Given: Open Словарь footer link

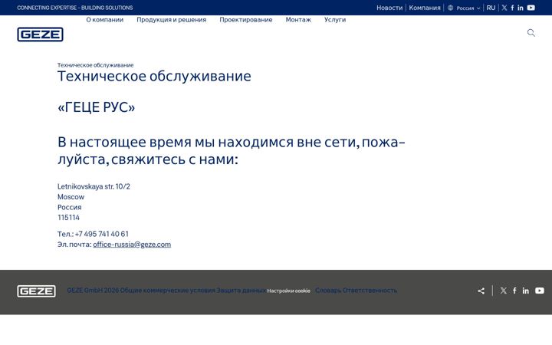Looking at the screenshot, I should tap(328, 291).
